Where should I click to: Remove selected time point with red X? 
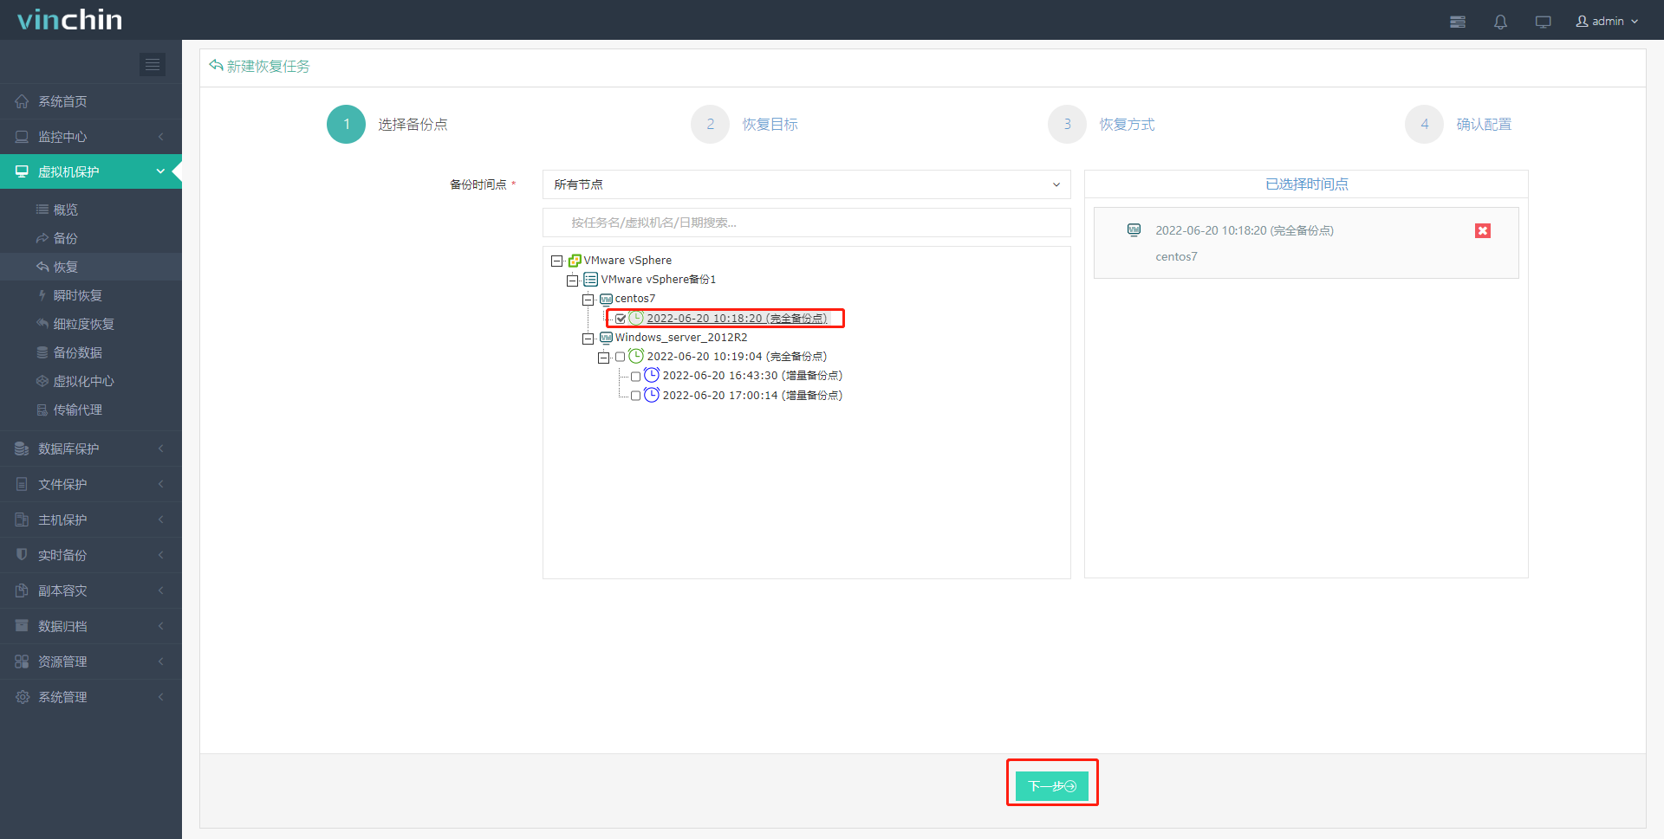[1483, 230]
